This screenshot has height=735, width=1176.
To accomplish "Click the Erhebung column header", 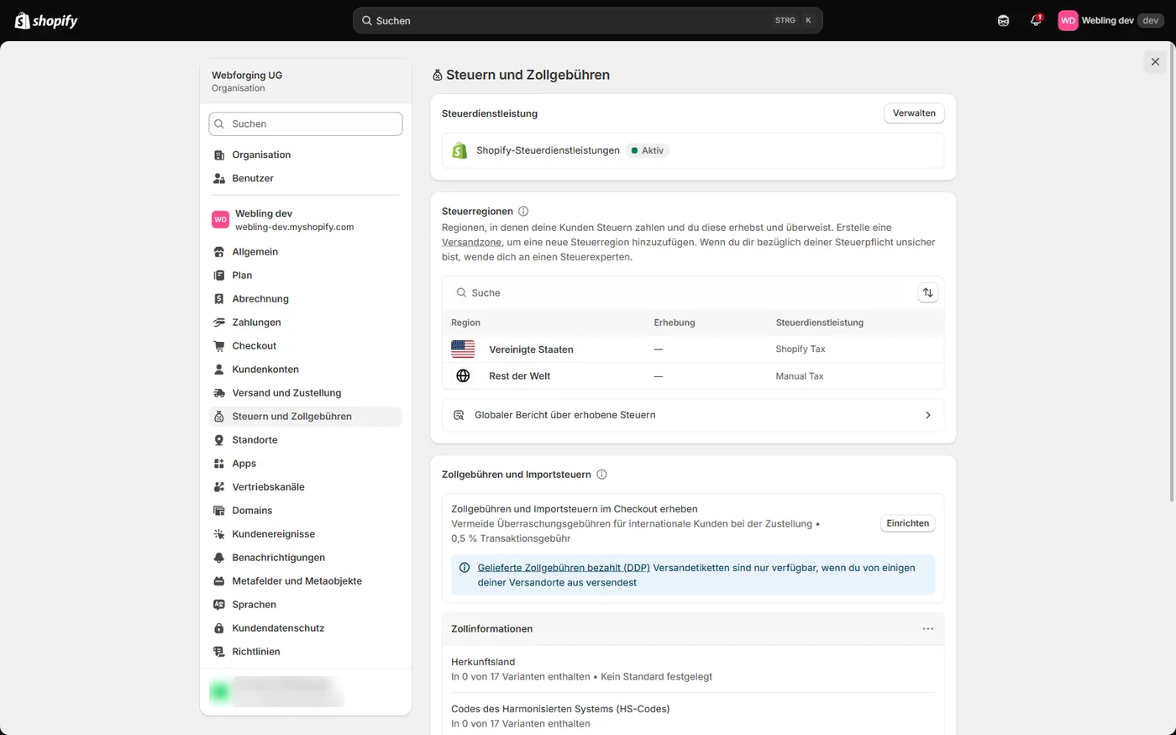I will pyautogui.click(x=675, y=323).
